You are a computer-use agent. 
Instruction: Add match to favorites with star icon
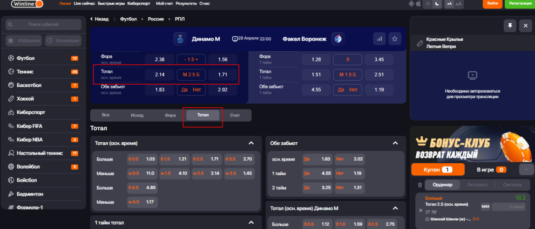coord(395,39)
